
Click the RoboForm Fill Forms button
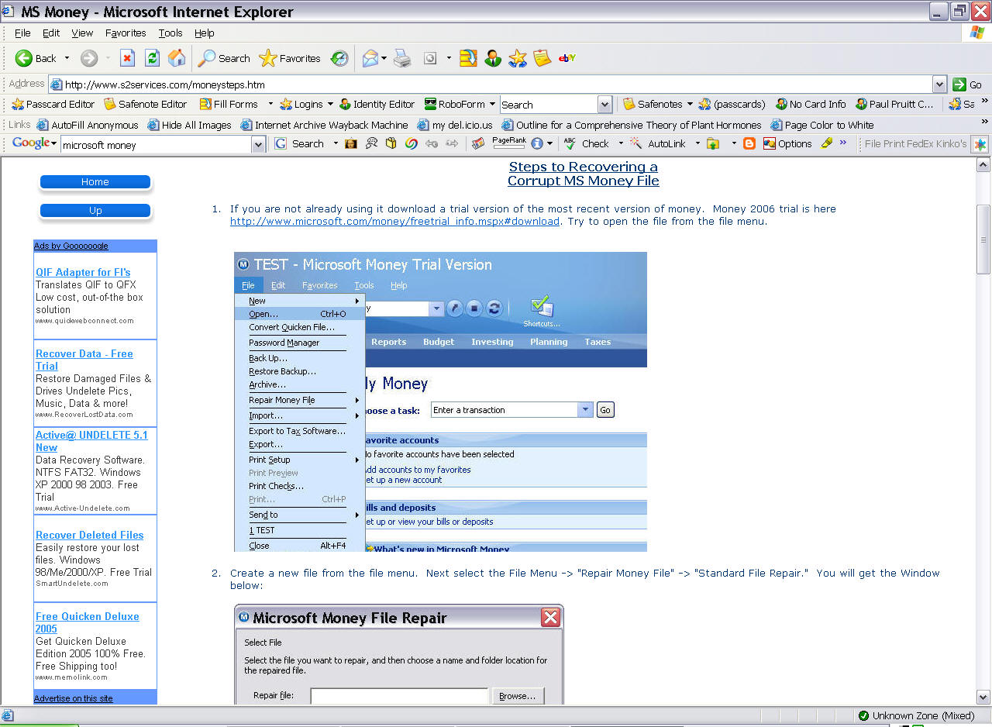click(229, 104)
